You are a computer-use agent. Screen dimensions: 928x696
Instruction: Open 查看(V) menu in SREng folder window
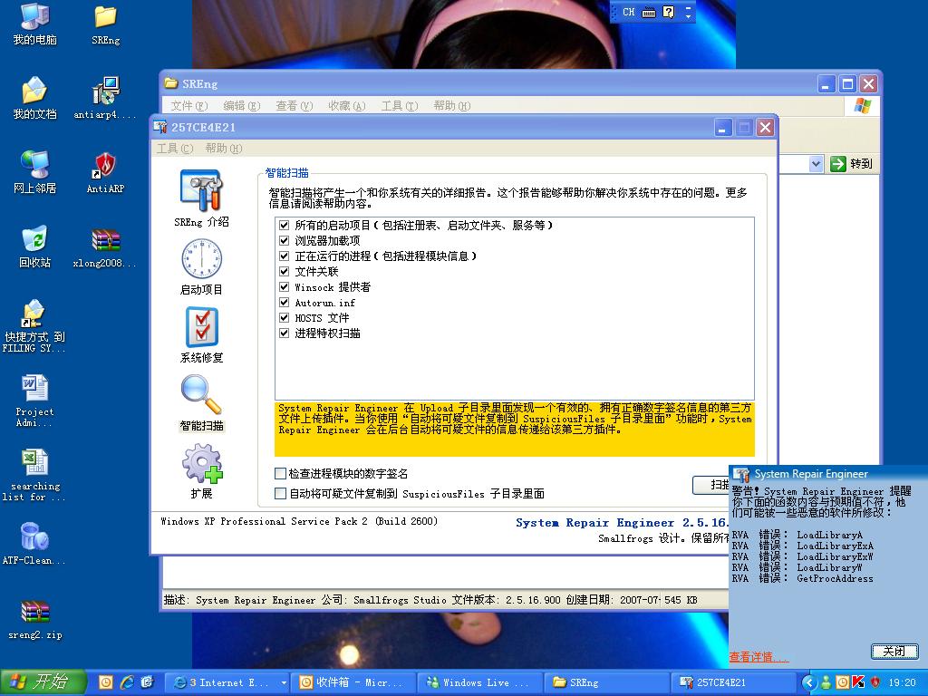(295, 106)
